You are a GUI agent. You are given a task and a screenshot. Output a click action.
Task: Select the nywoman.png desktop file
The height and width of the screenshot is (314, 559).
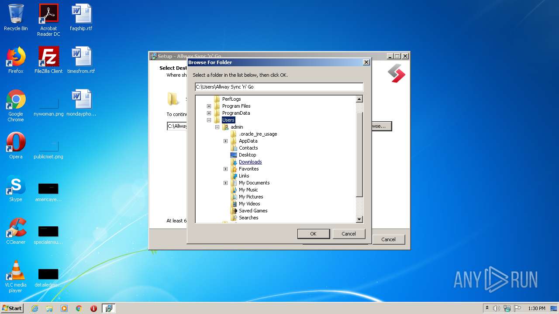coord(48,106)
